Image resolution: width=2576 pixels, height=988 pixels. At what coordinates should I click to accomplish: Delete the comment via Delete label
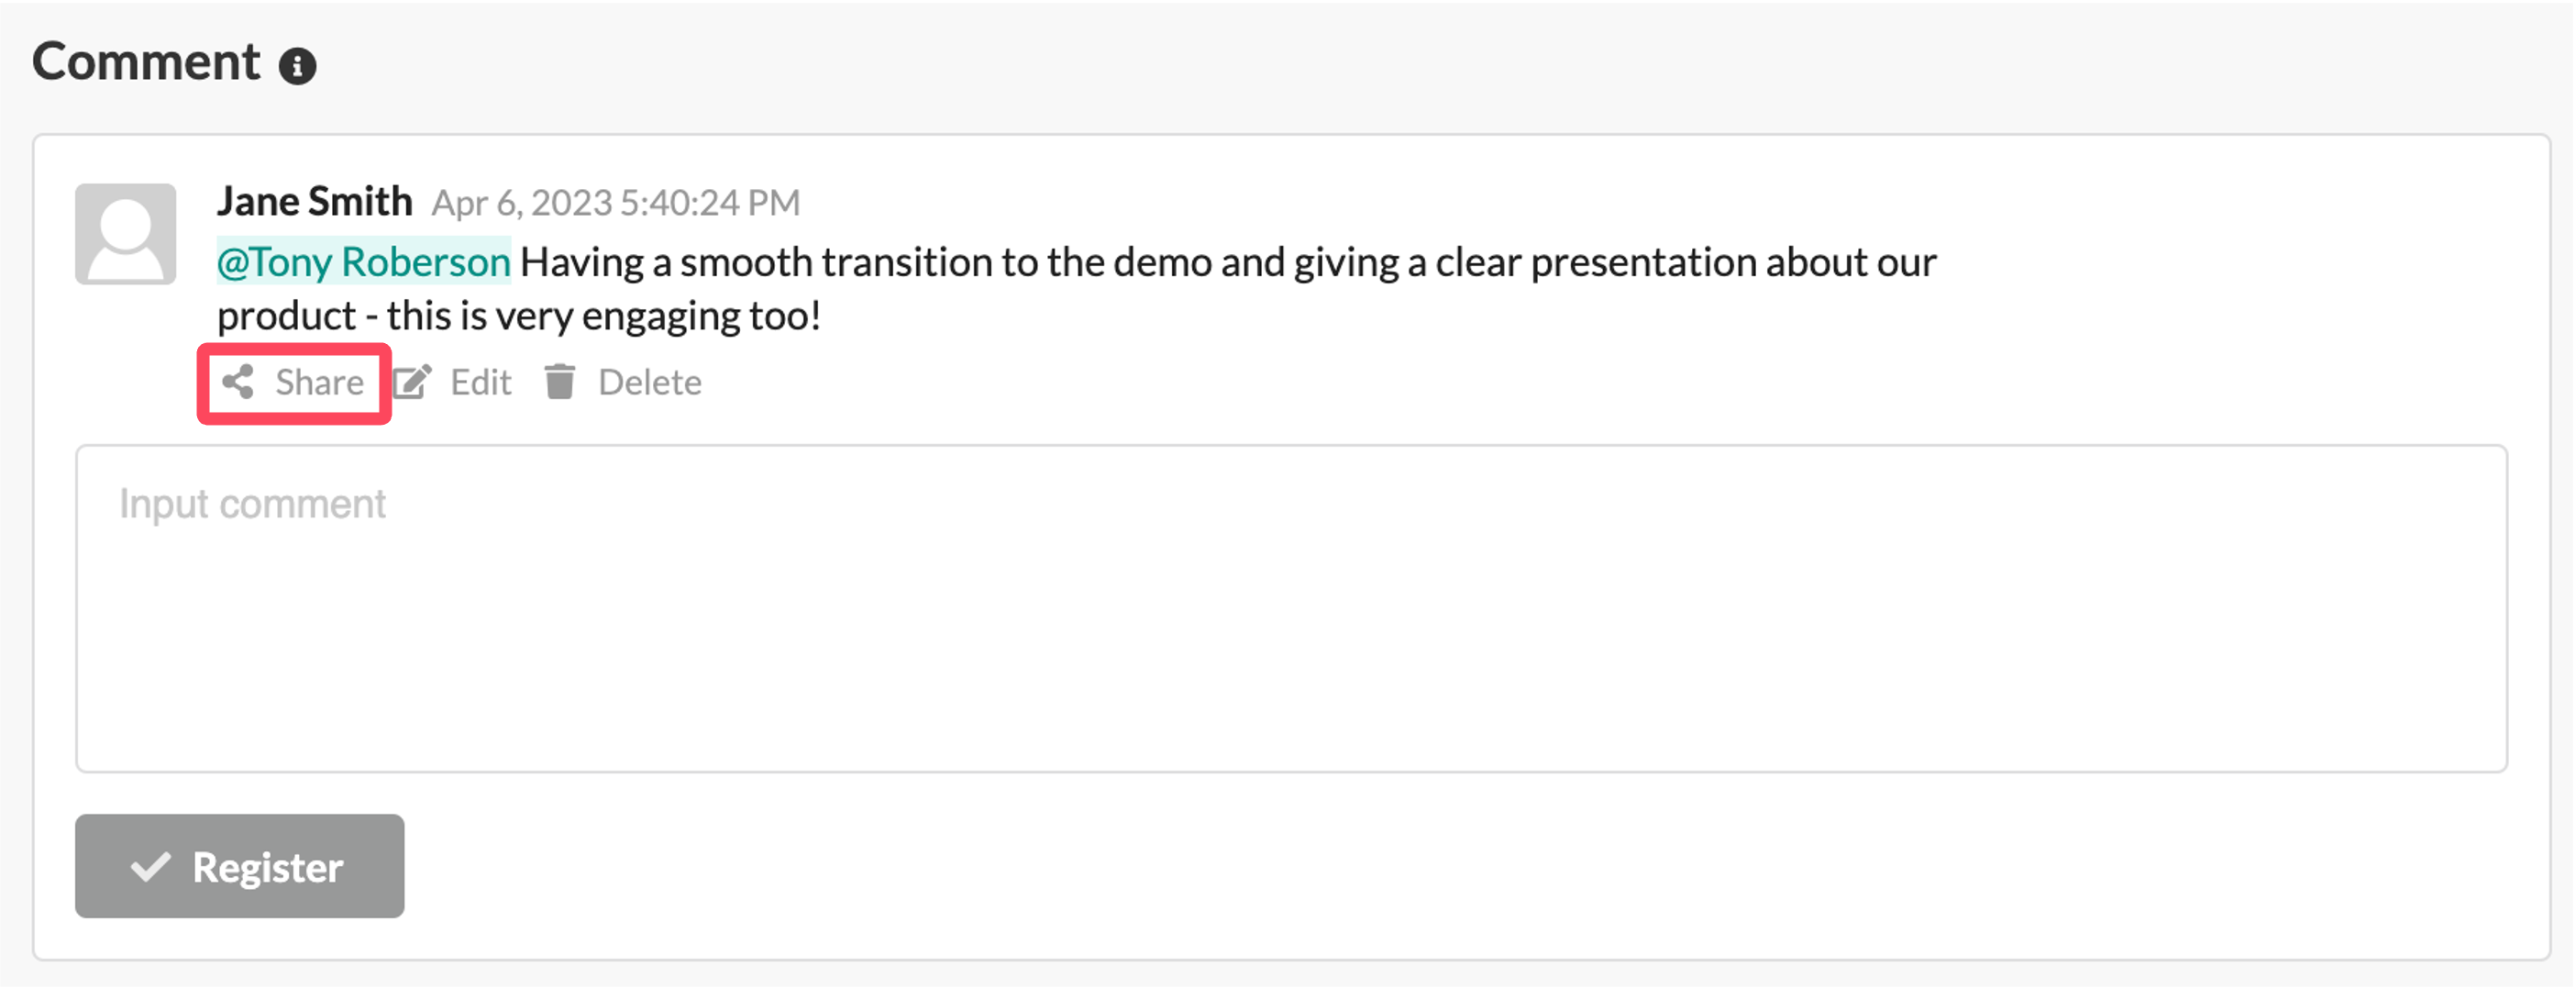tap(650, 383)
